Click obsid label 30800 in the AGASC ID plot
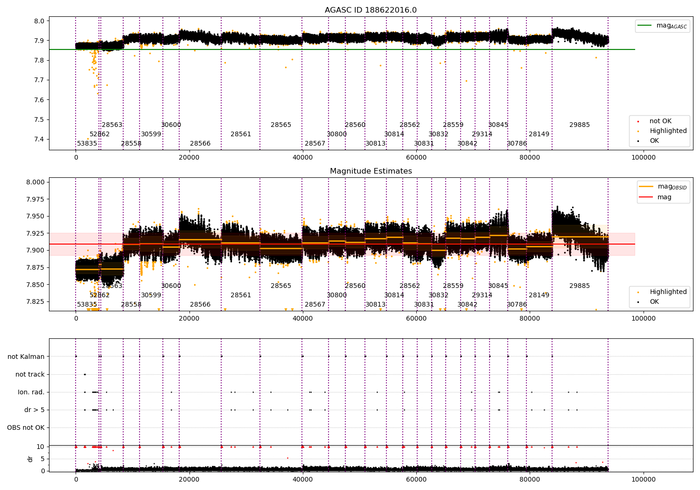Image resolution: width=700 pixels, height=490 pixels. point(337,134)
